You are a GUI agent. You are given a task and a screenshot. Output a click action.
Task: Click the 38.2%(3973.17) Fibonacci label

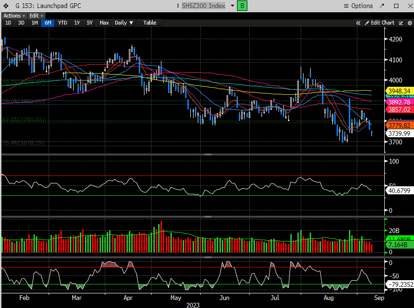pyautogui.click(x=23, y=83)
